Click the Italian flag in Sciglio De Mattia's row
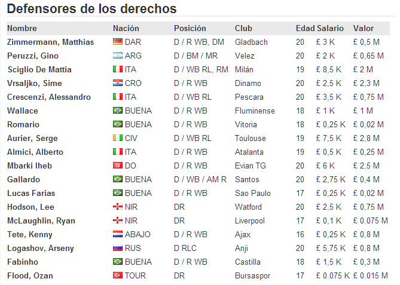Screen dimensions: 400x285 (118, 69)
